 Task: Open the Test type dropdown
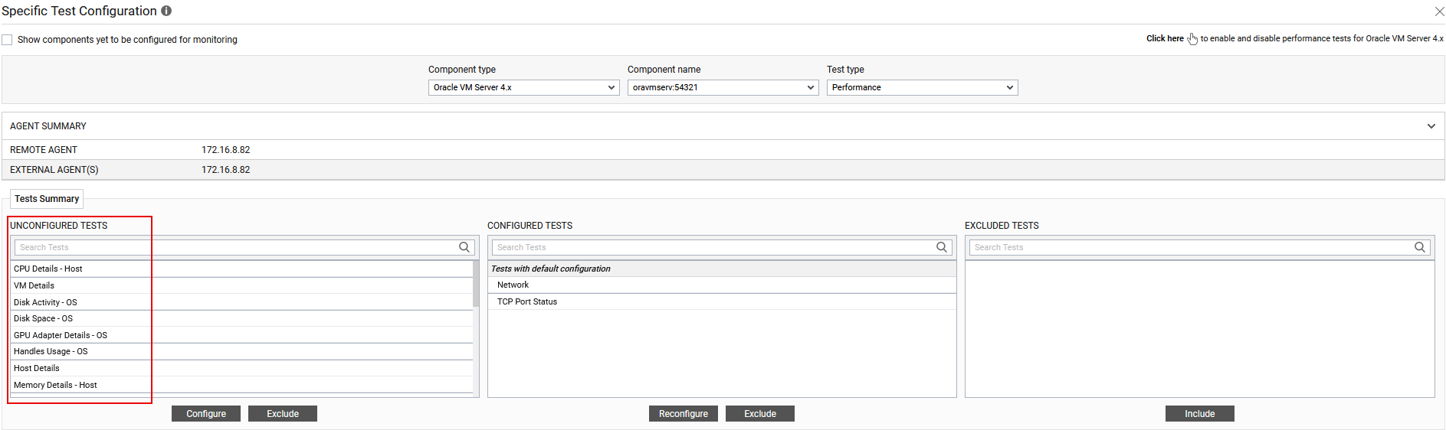click(x=922, y=88)
